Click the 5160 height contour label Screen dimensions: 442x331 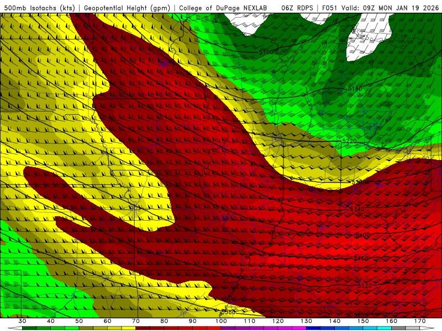point(355,89)
